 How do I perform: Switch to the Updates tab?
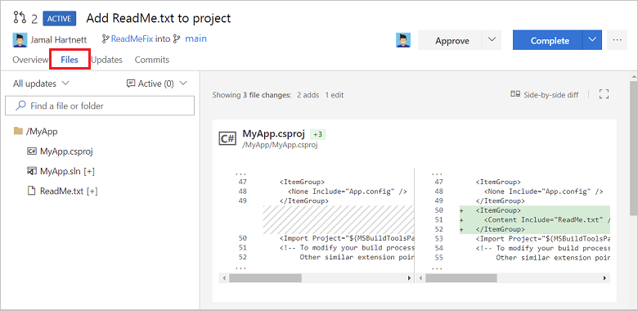pos(106,60)
